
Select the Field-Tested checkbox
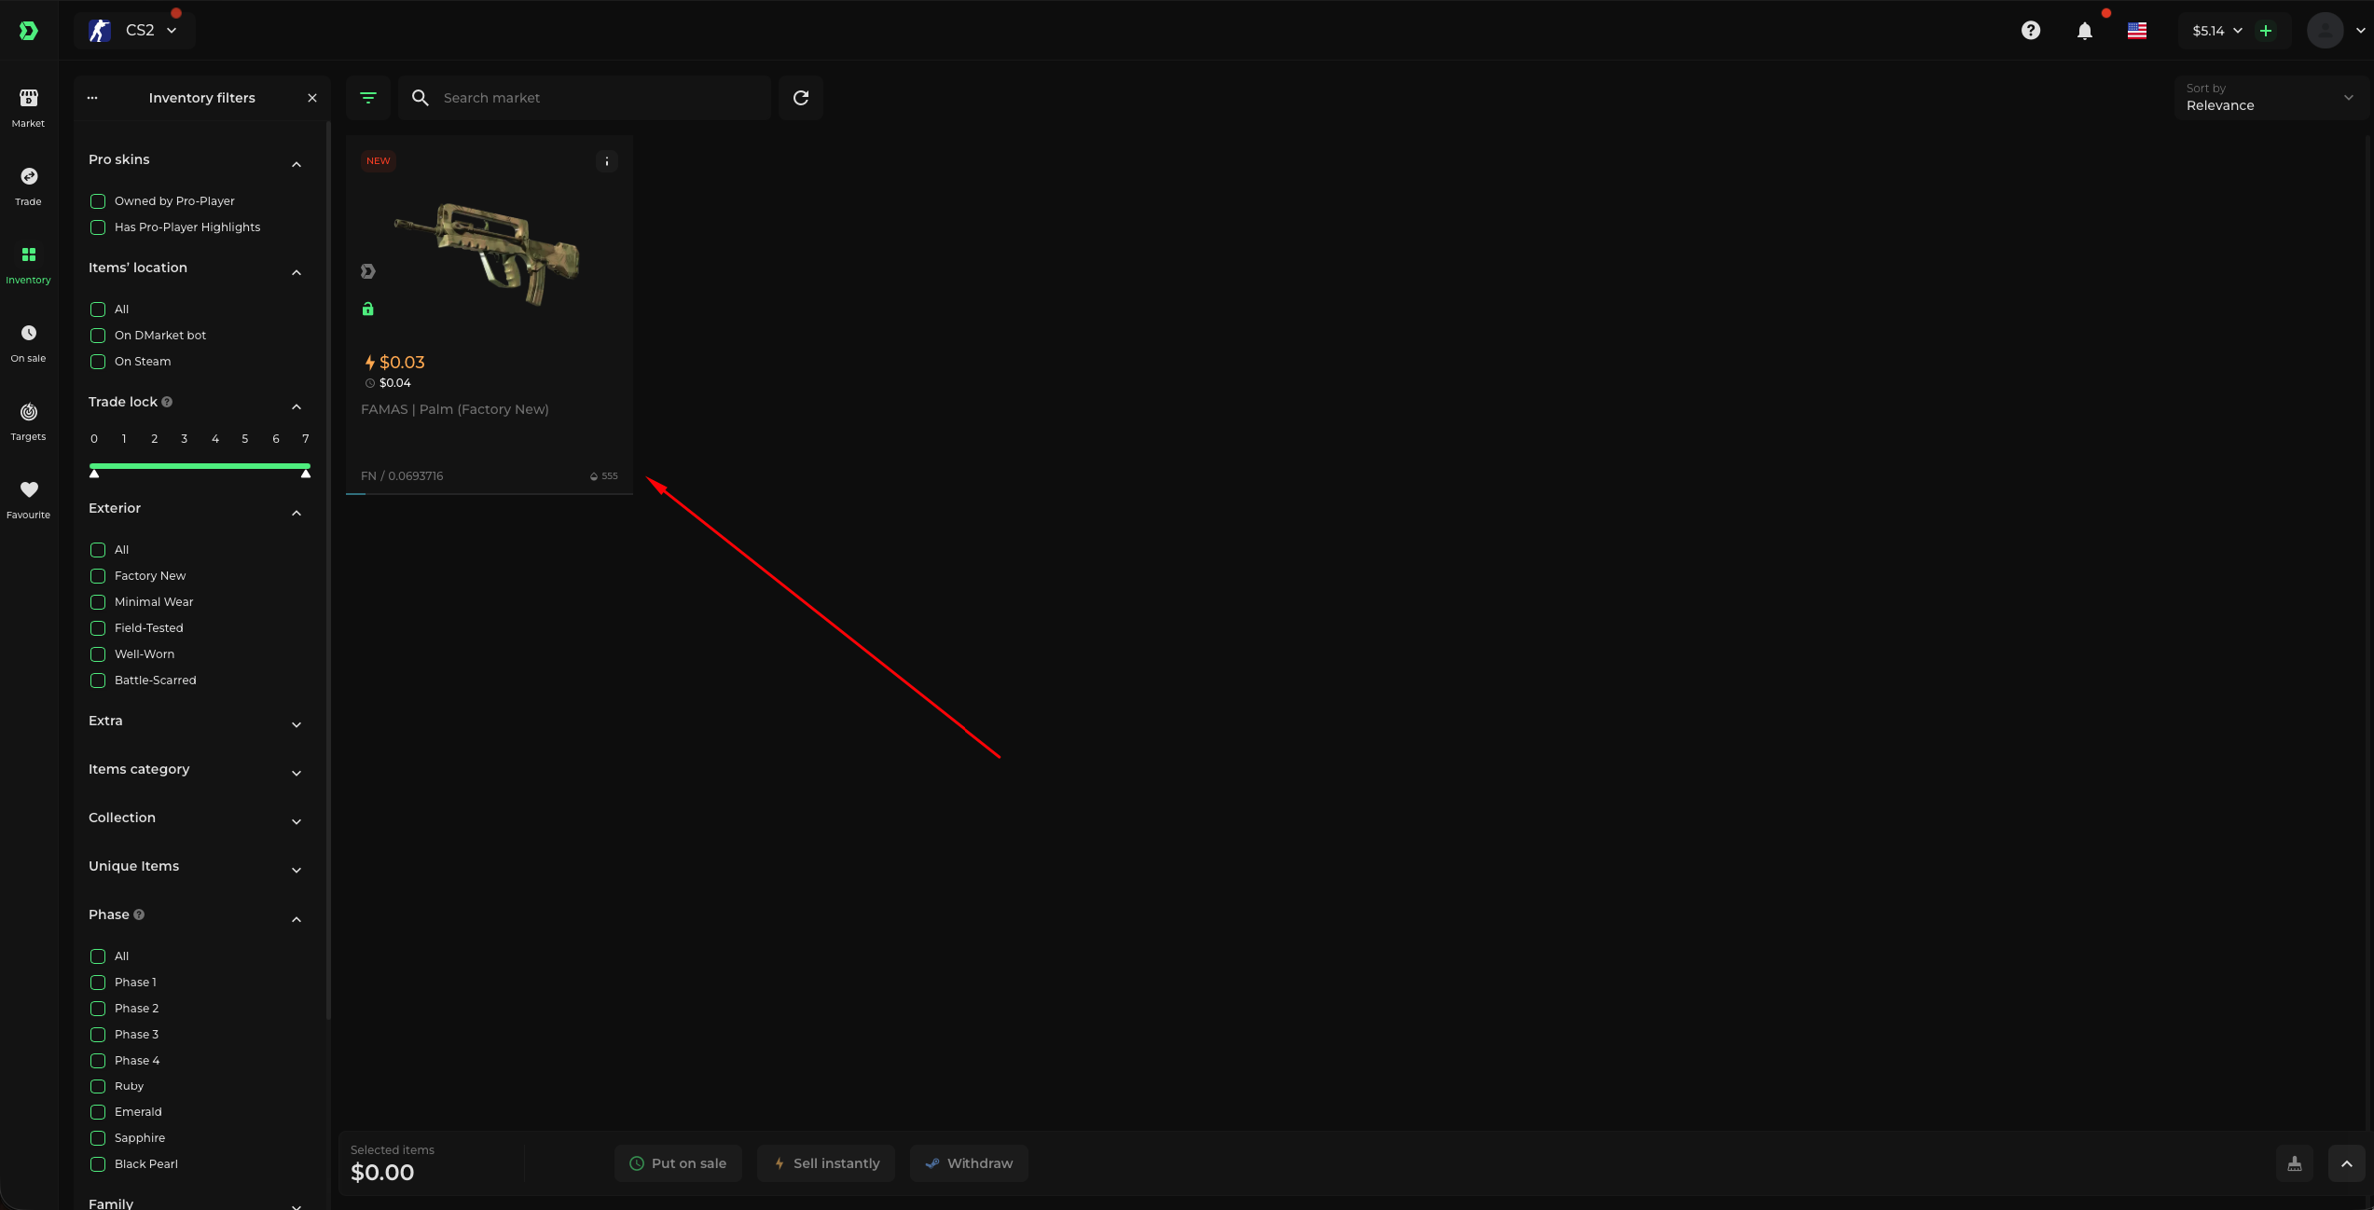click(98, 628)
